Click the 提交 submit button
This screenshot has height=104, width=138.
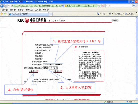click(x=33, y=71)
